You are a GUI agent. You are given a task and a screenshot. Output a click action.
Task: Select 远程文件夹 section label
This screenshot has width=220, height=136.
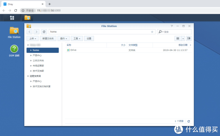tap(35, 76)
